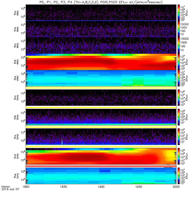Click the 1930 time axis label
Viewport: 189px width, 201px height.
(139, 187)
